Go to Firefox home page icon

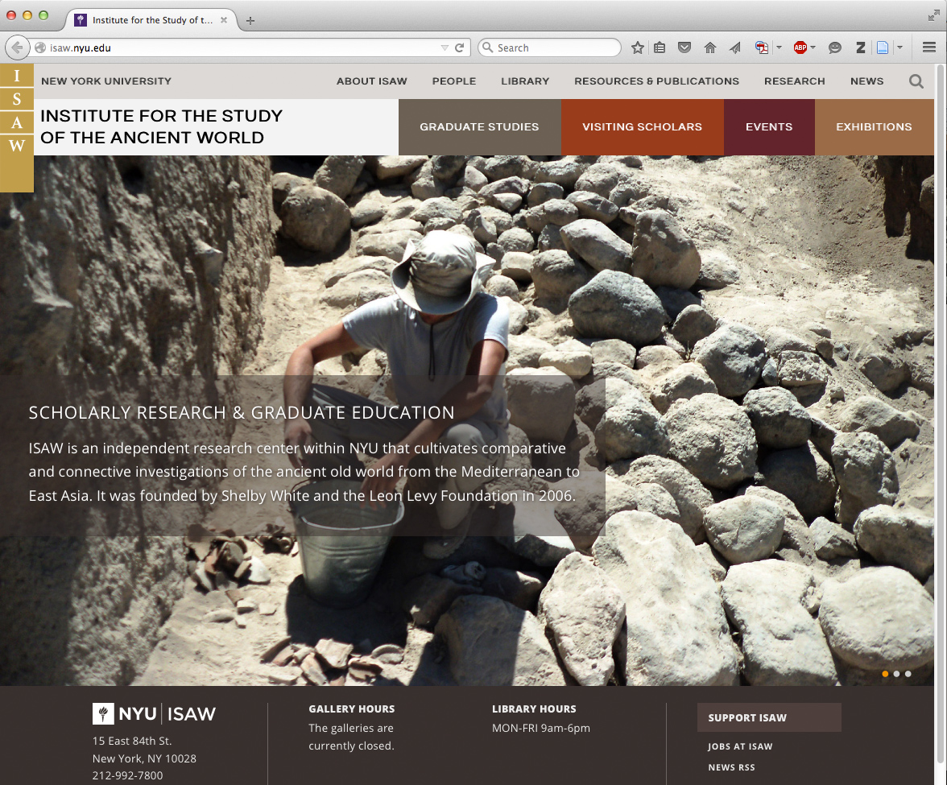pyautogui.click(x=709, y=48)
